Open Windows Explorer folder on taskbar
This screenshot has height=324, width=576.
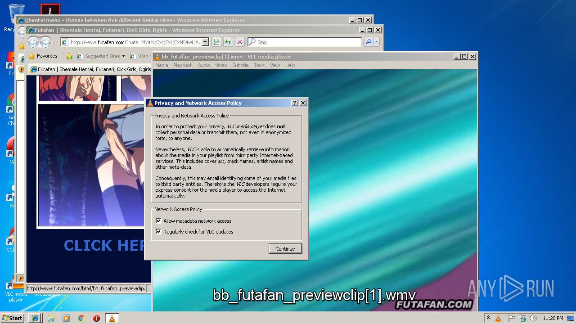click(x=51, y=318)
